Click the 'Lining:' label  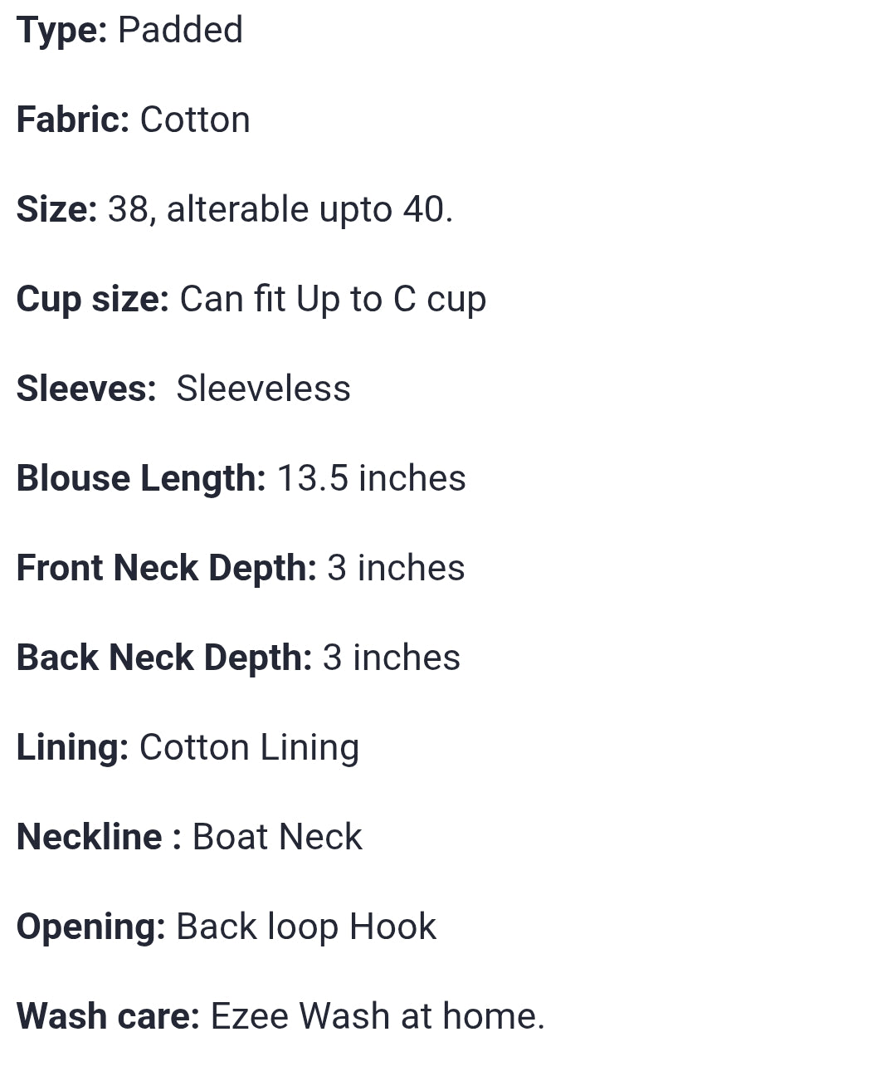click(x=72, y=747)
